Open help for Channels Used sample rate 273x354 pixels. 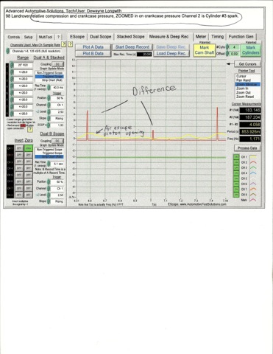pyautogui.click(x=63, y=44)
